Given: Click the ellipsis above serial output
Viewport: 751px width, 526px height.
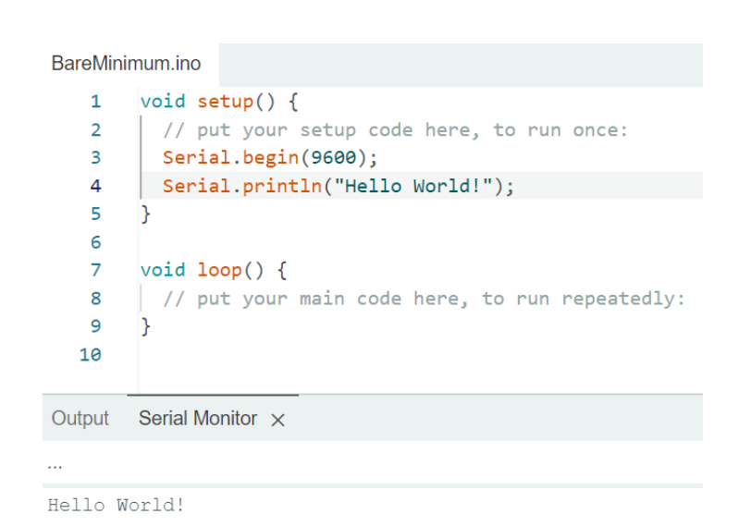Looking at the screenshot, I should click(55, 465).
